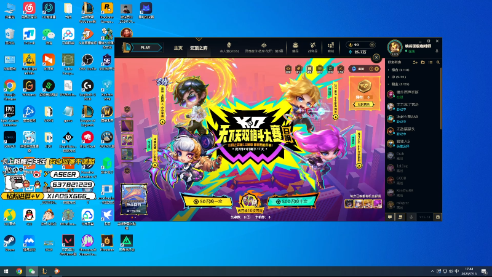Open the leaf emblem nav item beside 云顶之弈
The image size is (492, 277).
(229, 47)
